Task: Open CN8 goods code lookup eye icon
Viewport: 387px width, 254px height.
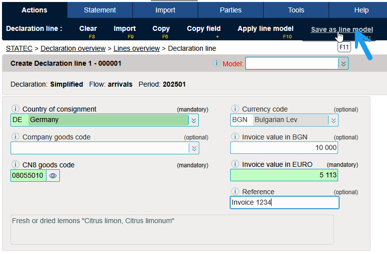Action: tap(53, 175)
